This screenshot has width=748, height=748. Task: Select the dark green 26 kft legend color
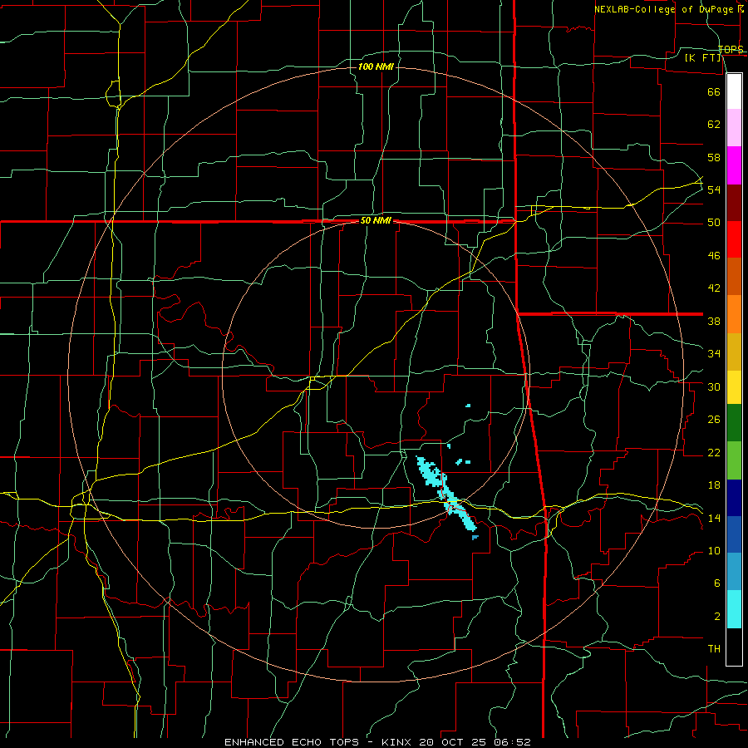(x=734, y=423)
